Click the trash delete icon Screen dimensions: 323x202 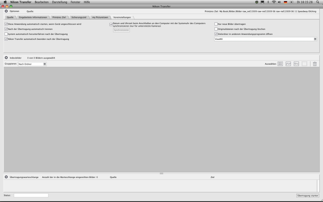(x=315, y=64)
